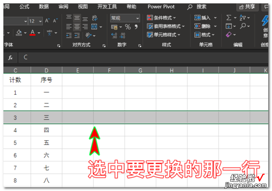
Task: Switch to the 视图 tab
Action: pyautogui.click(x=83, y=6)
